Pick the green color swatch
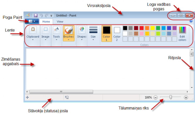195x114 pixels. [158, 28]
